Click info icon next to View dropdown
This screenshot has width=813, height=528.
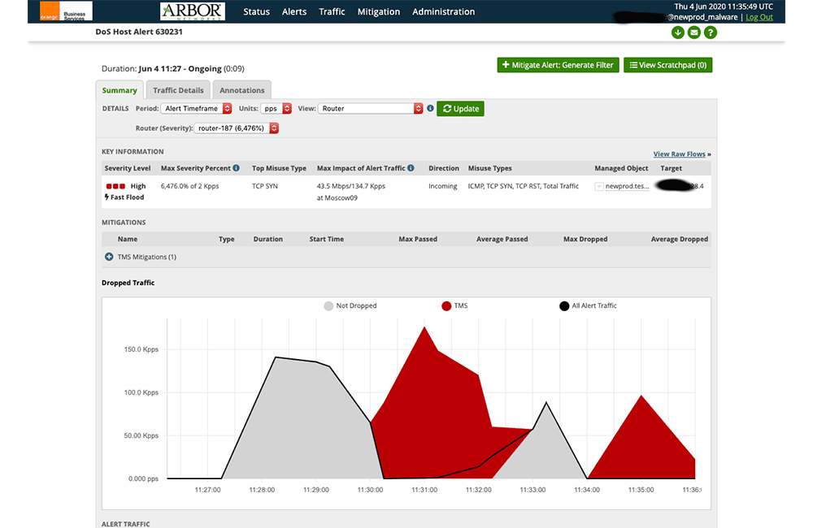click(430, 108)
